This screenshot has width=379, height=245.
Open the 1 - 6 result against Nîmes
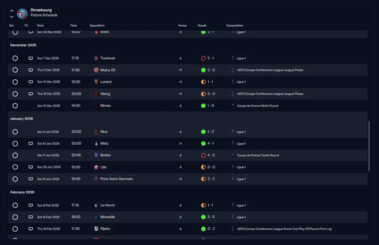[x=207, y=106]
